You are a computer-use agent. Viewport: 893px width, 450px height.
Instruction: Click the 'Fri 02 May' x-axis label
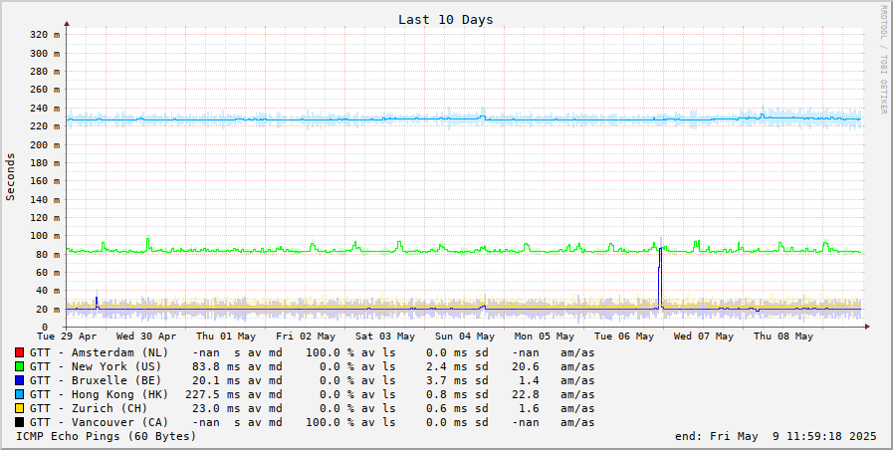tap(306, 337)
